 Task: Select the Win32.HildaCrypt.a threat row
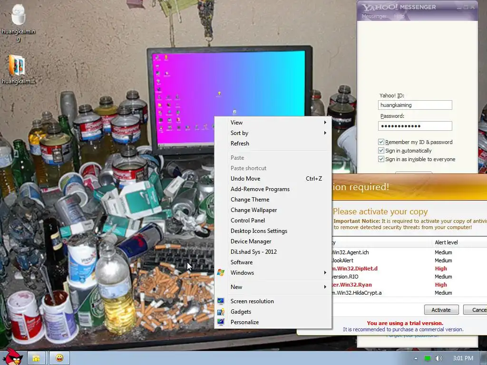tap(409, 293)
